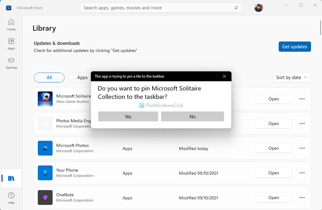
Task: Open Help from the sidebar
Action: pos(11,198)
